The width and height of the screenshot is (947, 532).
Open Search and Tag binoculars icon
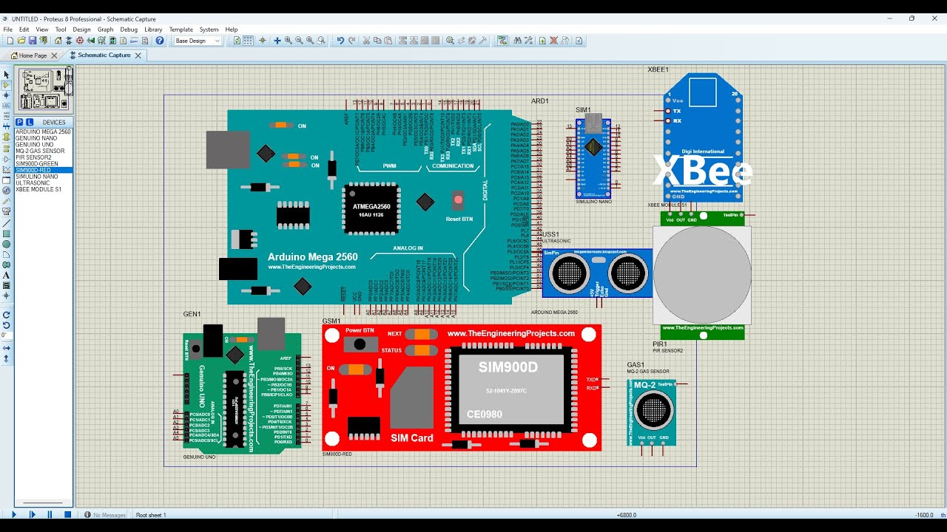[x=517, y=41]
